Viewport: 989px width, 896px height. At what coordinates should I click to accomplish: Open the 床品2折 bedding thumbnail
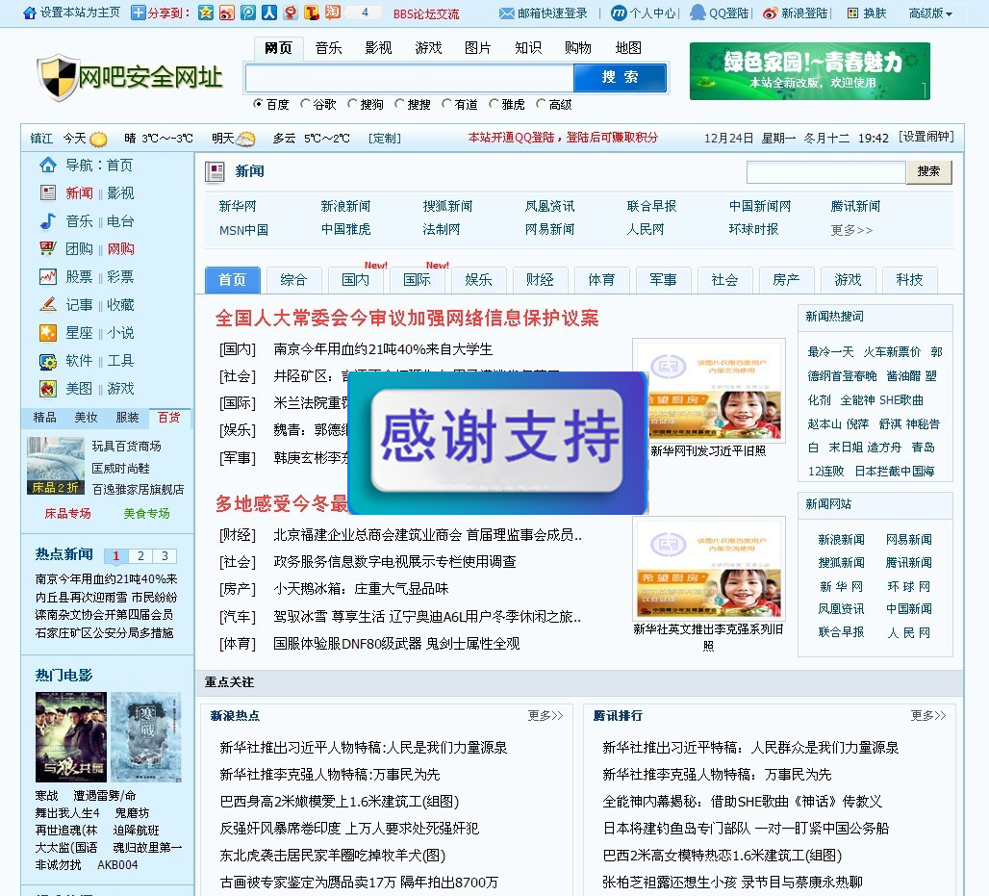point(56,466)
